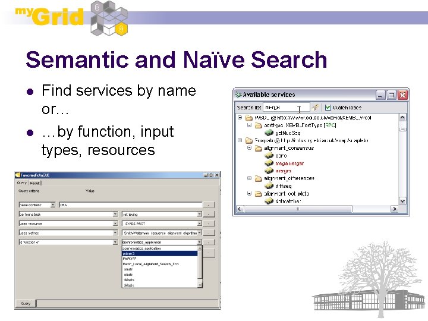
Task: Collapse the alignment_consensus node
Action: 249,148
